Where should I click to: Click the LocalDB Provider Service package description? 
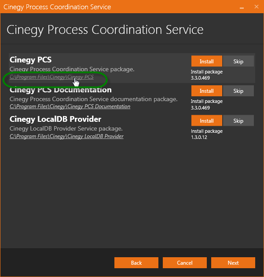[x=66, y=128]
